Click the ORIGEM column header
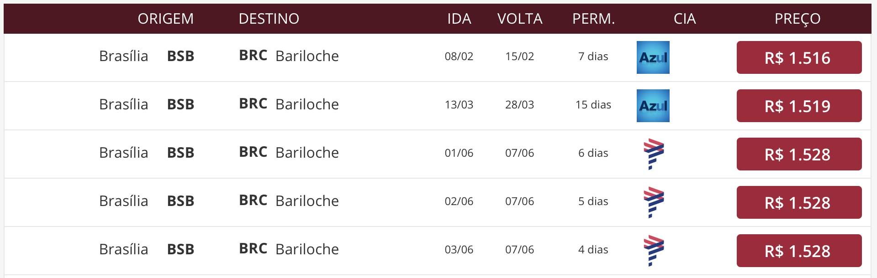The height and width of the screenshot is (278, 877). point(166,19)
